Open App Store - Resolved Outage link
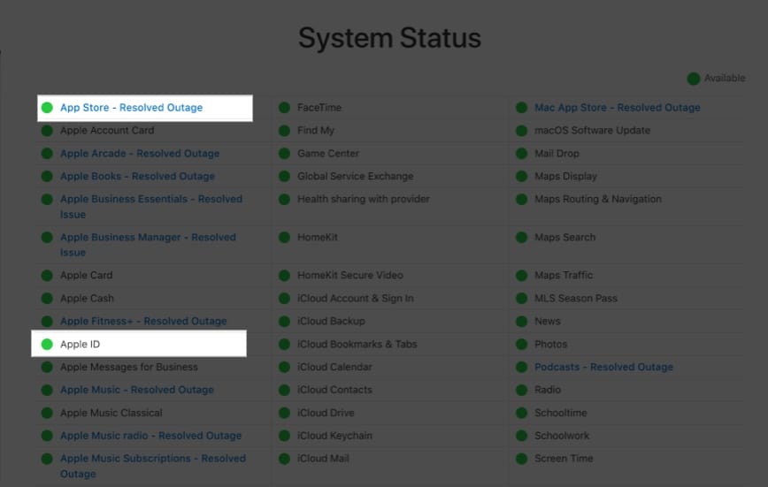The image size is (768, 487). (x=131, y=108)
